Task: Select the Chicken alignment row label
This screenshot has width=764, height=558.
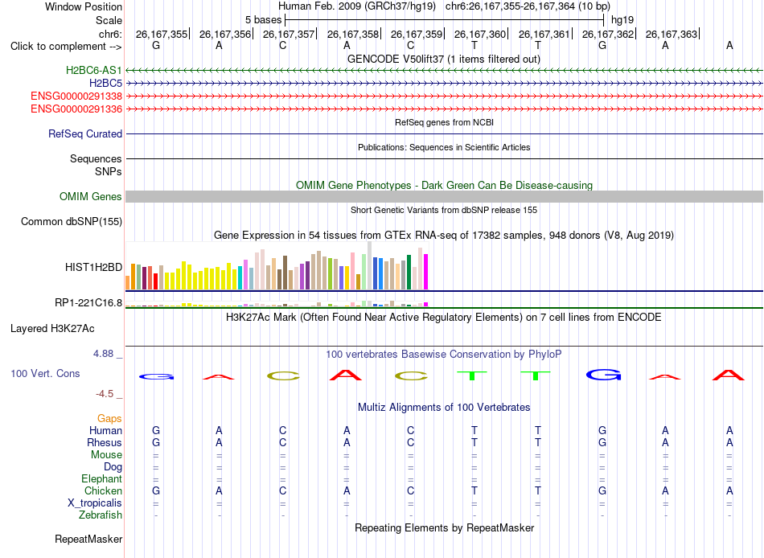Action: click(103, 490)
